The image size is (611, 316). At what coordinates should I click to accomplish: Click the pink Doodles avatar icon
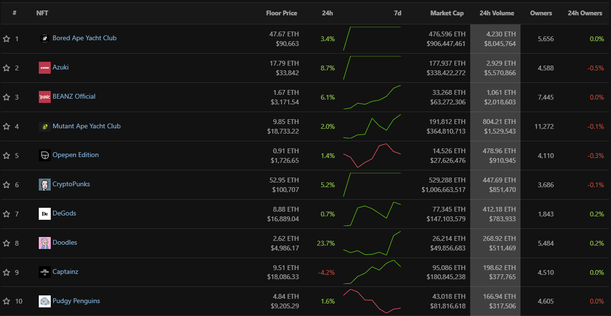(45, 243)
